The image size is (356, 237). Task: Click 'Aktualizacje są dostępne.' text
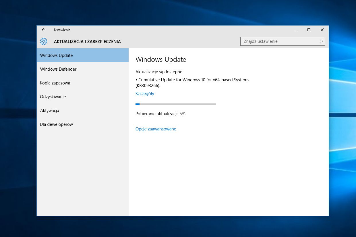(x=159, y=72)
